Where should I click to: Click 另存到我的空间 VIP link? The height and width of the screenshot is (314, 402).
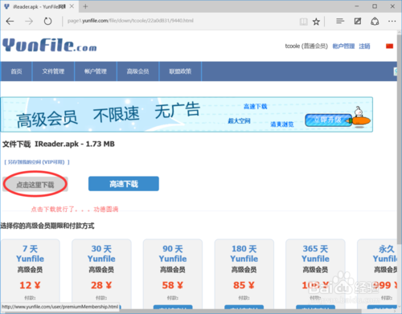(x=37, y=162)
